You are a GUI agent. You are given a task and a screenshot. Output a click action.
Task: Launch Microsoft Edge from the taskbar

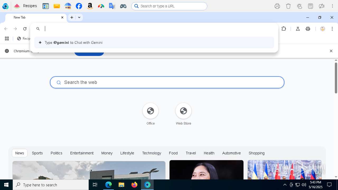coord(109,185)
